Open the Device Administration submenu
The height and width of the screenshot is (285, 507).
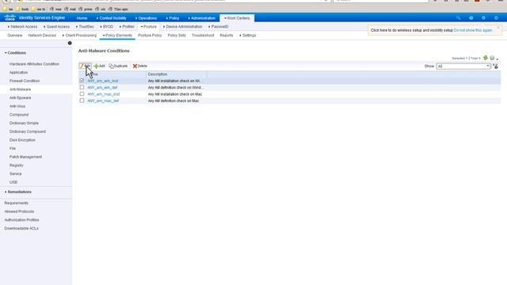(183, 26)
